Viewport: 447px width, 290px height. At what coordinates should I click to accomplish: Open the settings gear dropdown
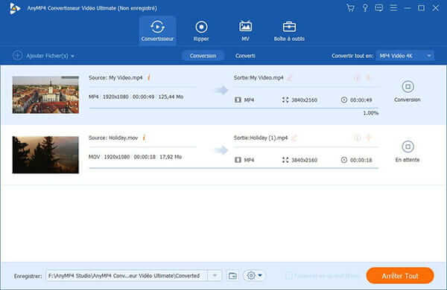click(x=254, y=275)
